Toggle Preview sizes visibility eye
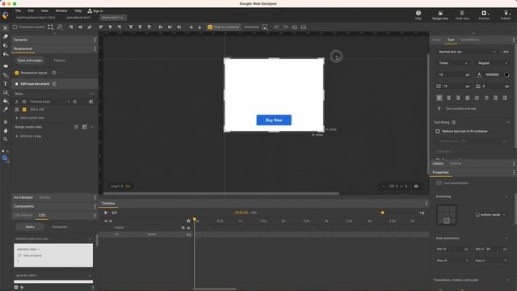The height and width of the screenshot is (291, 517). click(24, 102)
